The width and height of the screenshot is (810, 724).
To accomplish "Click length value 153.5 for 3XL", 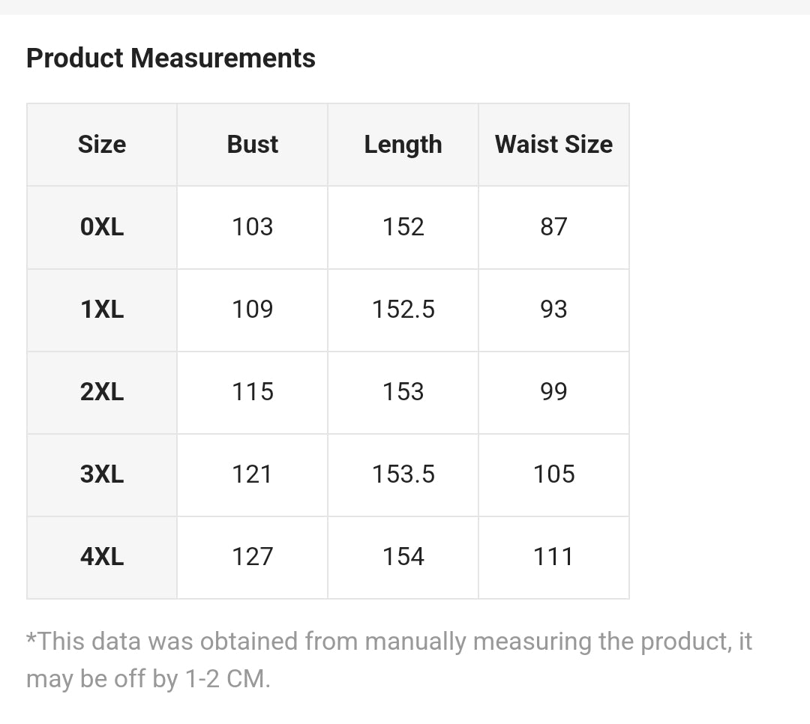I will 403,474.
